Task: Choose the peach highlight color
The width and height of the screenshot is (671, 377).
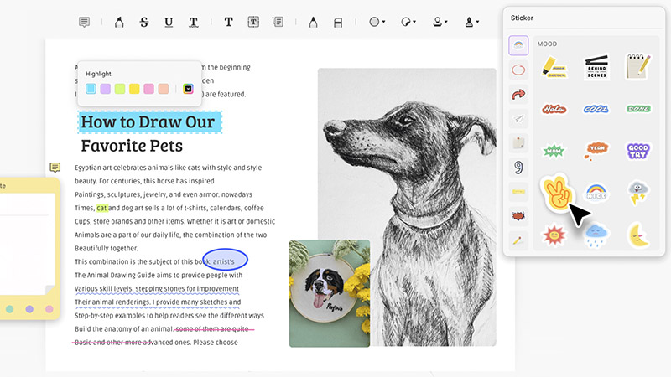Action: [164, 89]
